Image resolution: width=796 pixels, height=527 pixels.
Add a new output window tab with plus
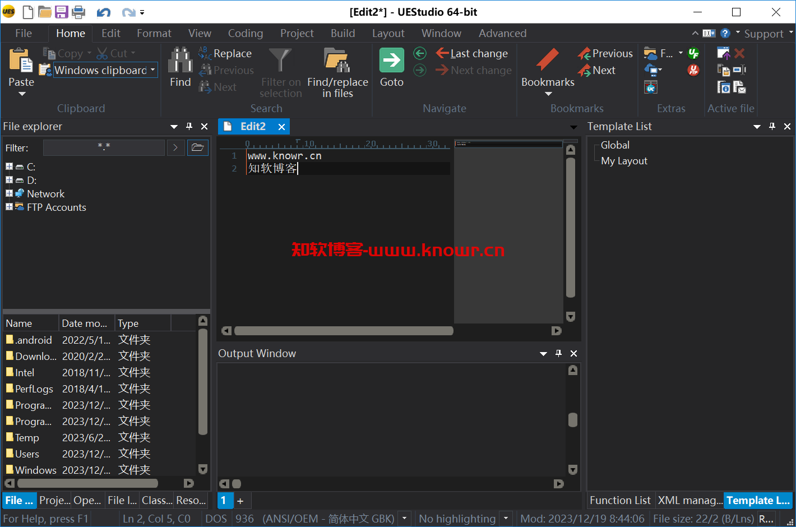(240, 501)
